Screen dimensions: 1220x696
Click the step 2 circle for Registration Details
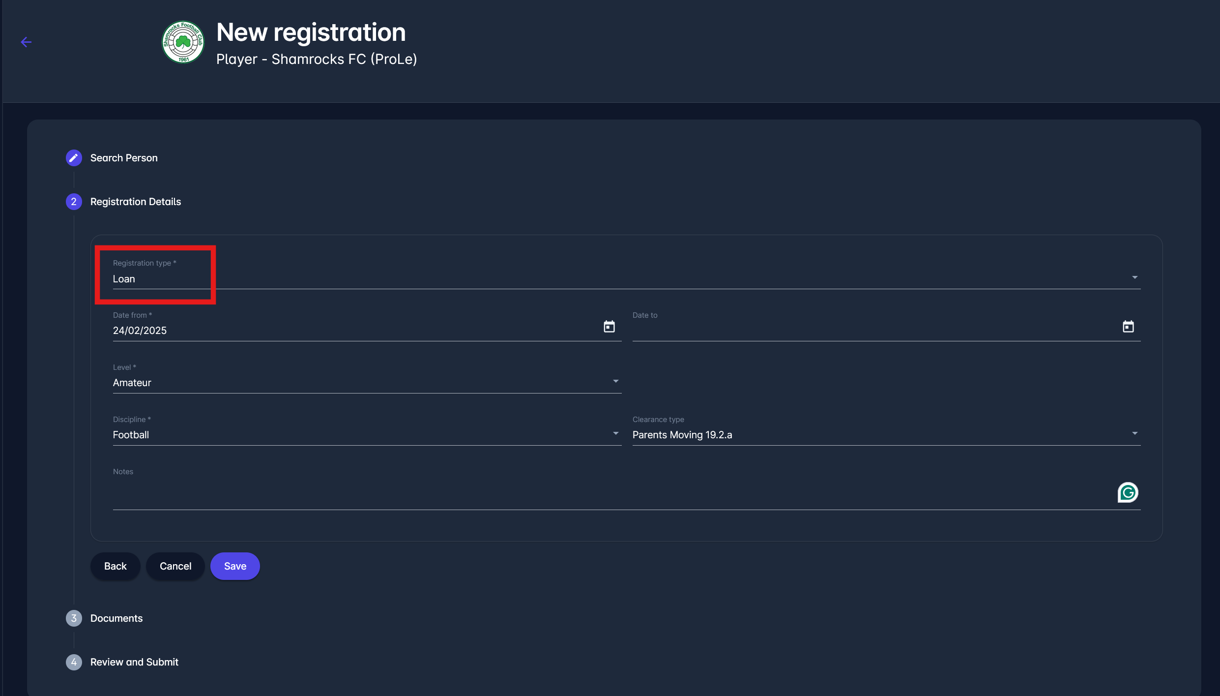tap(74, 202)
